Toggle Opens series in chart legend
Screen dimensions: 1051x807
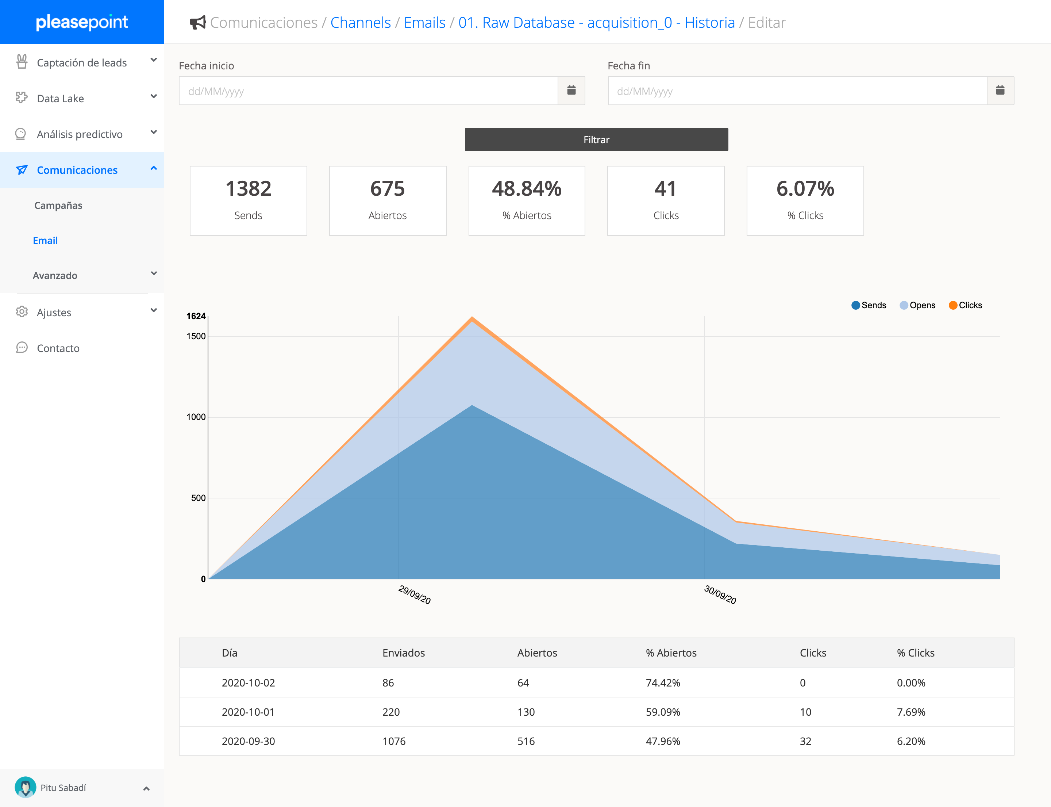[x=917, y=305]
